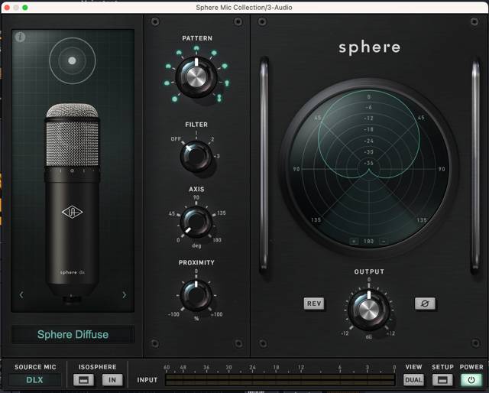Click the minus button below polar display
The height and width of the screenshot is (393, 489).
pos(384,241)
